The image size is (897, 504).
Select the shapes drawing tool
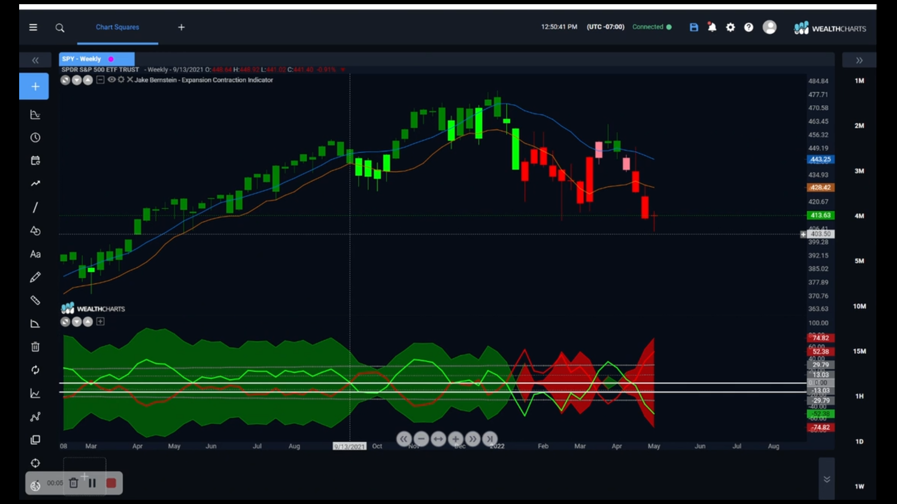click(x=35, y=231)
